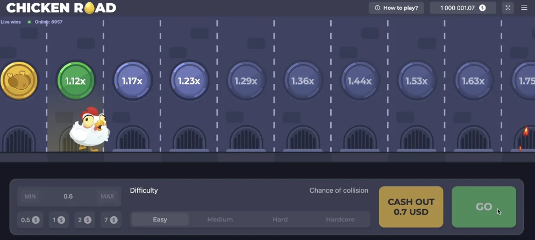Click the 1.63x multiplier coin
Screen dimensions: 535x240
click(x=474, y=81)
